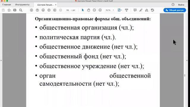Go to the previous view (left arrow)

(55, 10)
